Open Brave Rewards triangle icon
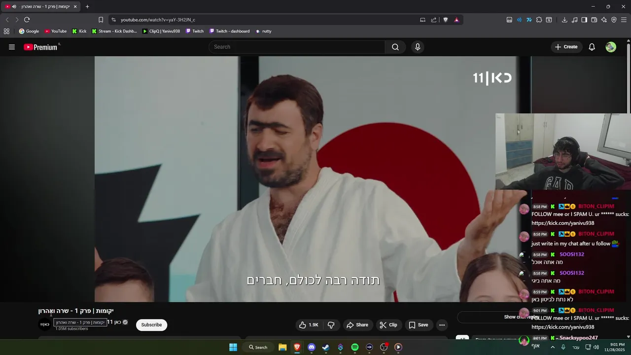Image resolution: width=631 pixels, height=355 pixels. (456, 20)
